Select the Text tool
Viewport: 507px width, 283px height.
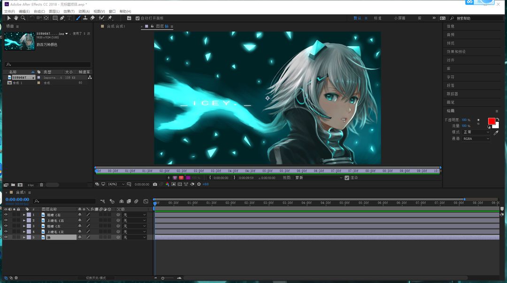click(x=69, y=18)
